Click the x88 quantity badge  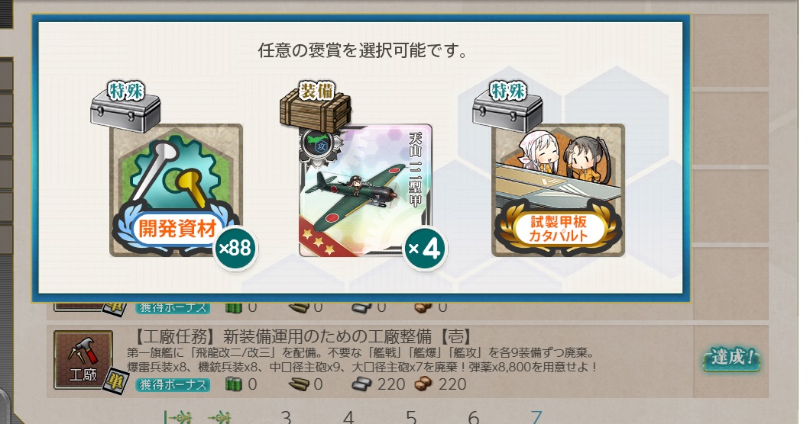pyautogui.click(x=235, y=249)
